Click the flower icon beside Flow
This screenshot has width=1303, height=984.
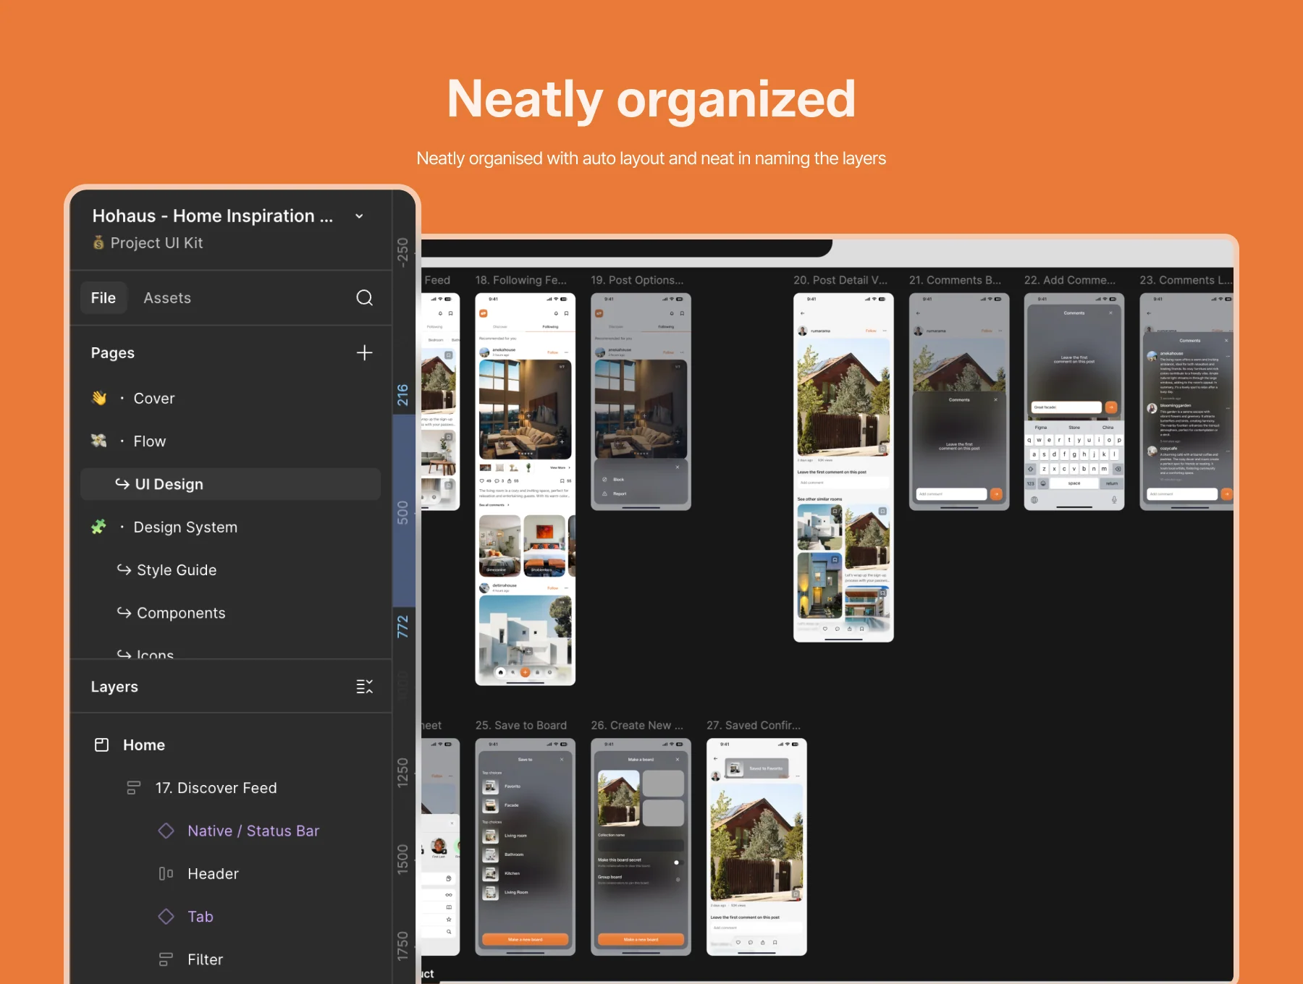[x=99, y=441]
